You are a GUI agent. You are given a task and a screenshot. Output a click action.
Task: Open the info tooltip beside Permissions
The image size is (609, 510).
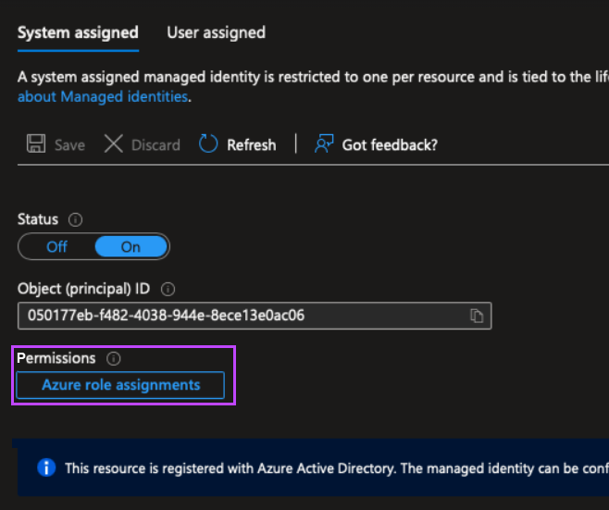point(114,358)
